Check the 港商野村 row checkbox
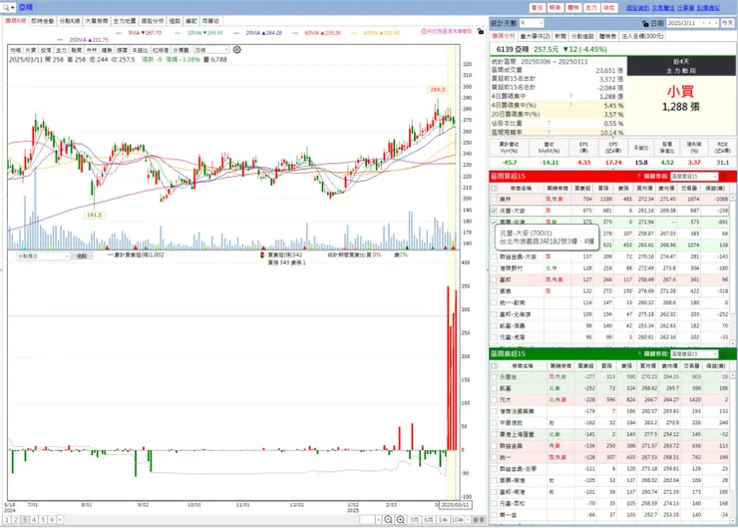This screenshot has height=528, width=738. (x=494, y=268)
